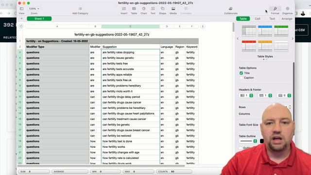
Task: Open the black Table Outline color swatch
Action: pos(262,141)
